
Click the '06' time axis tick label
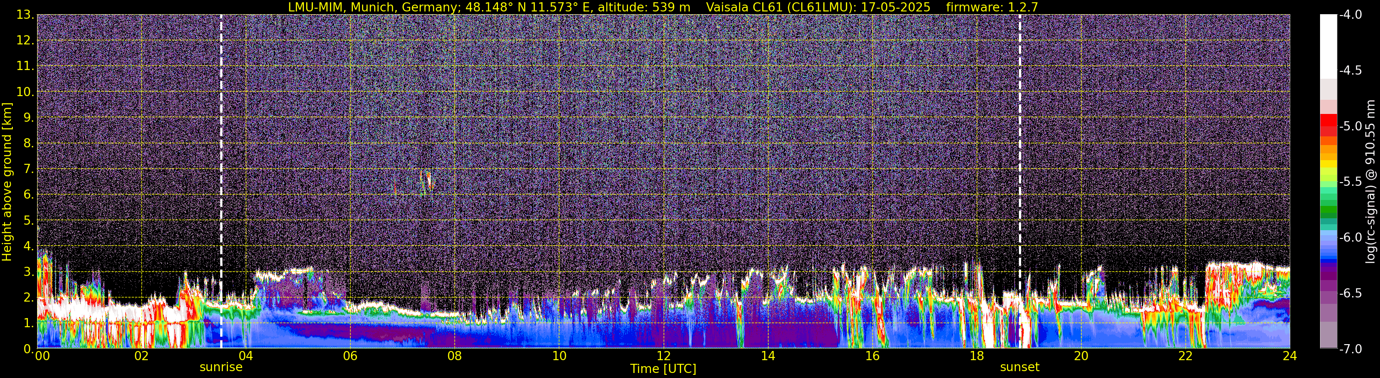[x=350, y=356]
